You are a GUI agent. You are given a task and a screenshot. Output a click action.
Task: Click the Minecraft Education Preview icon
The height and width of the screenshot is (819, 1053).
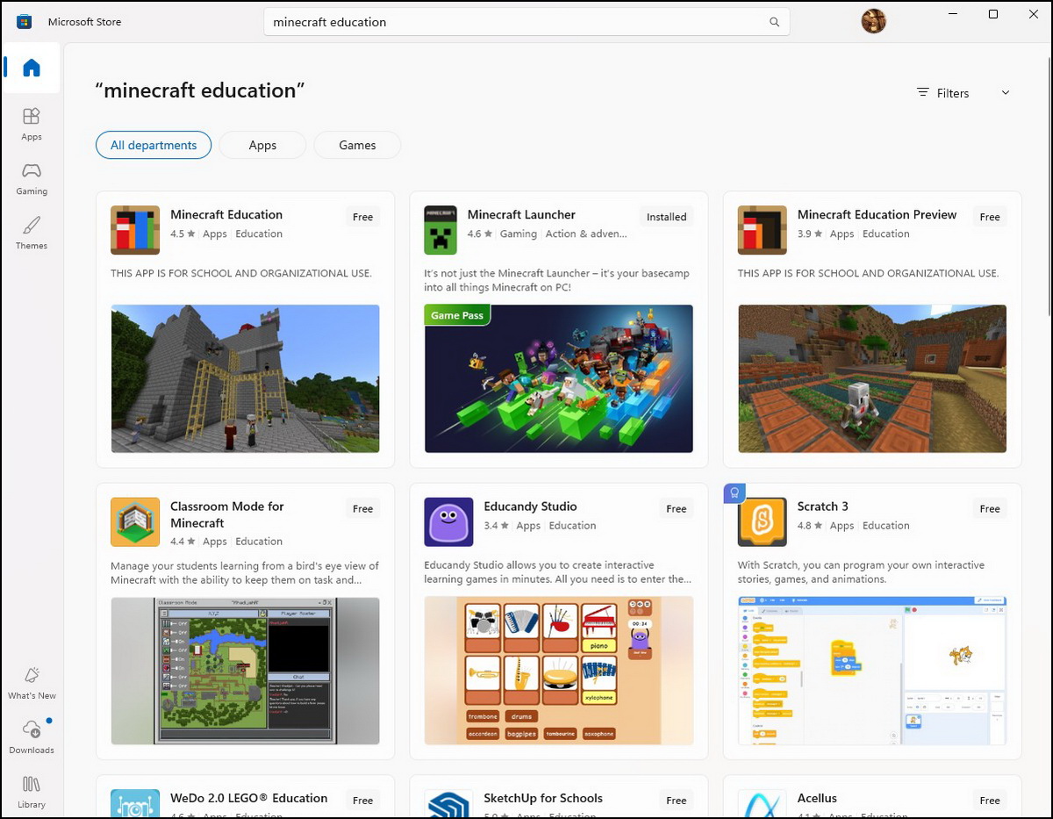[x=763, y=230]
